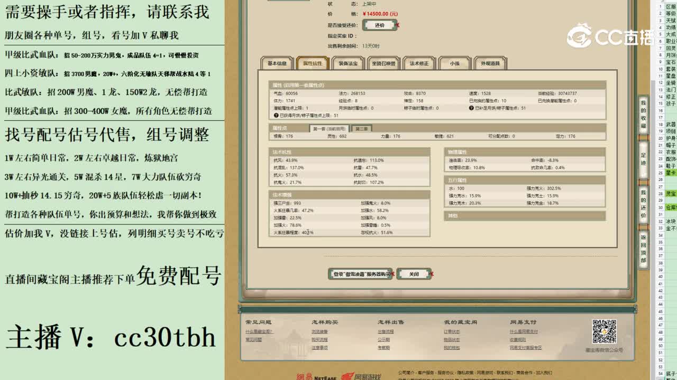Click the red seal mark beside the 还价 button

pyautogui.click(x=397, y=25)
